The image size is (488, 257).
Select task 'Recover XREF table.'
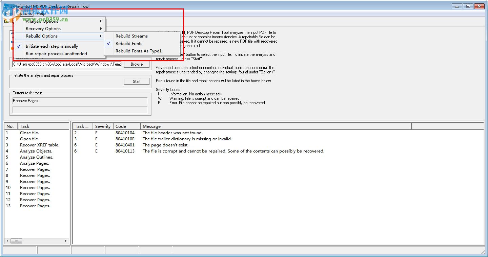(x=40, y=145)
